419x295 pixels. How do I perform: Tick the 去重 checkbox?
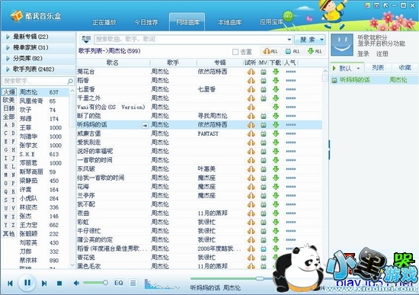(235, 52)
